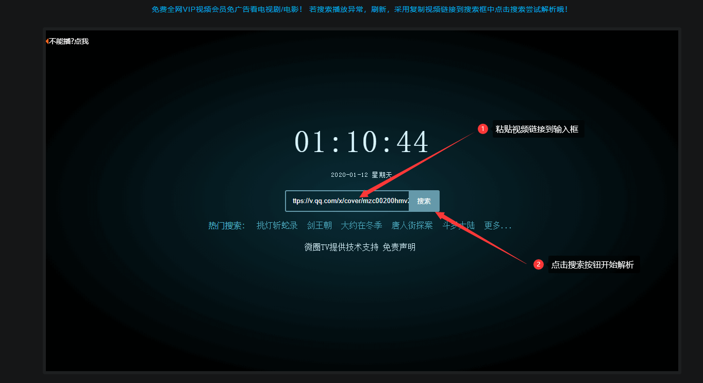This screenshot has width=703, height=383.
Task: Click the 01:10:44 clock display
Action: [x=361, y=142]
